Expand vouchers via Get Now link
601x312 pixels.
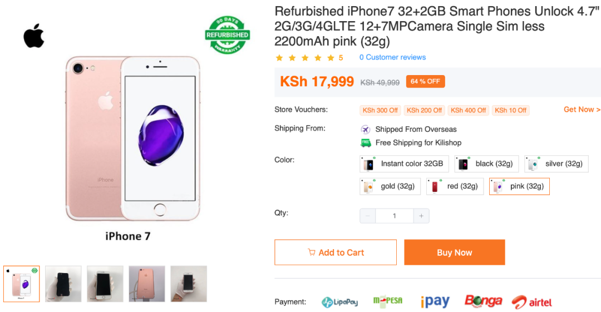coord(582,110)
